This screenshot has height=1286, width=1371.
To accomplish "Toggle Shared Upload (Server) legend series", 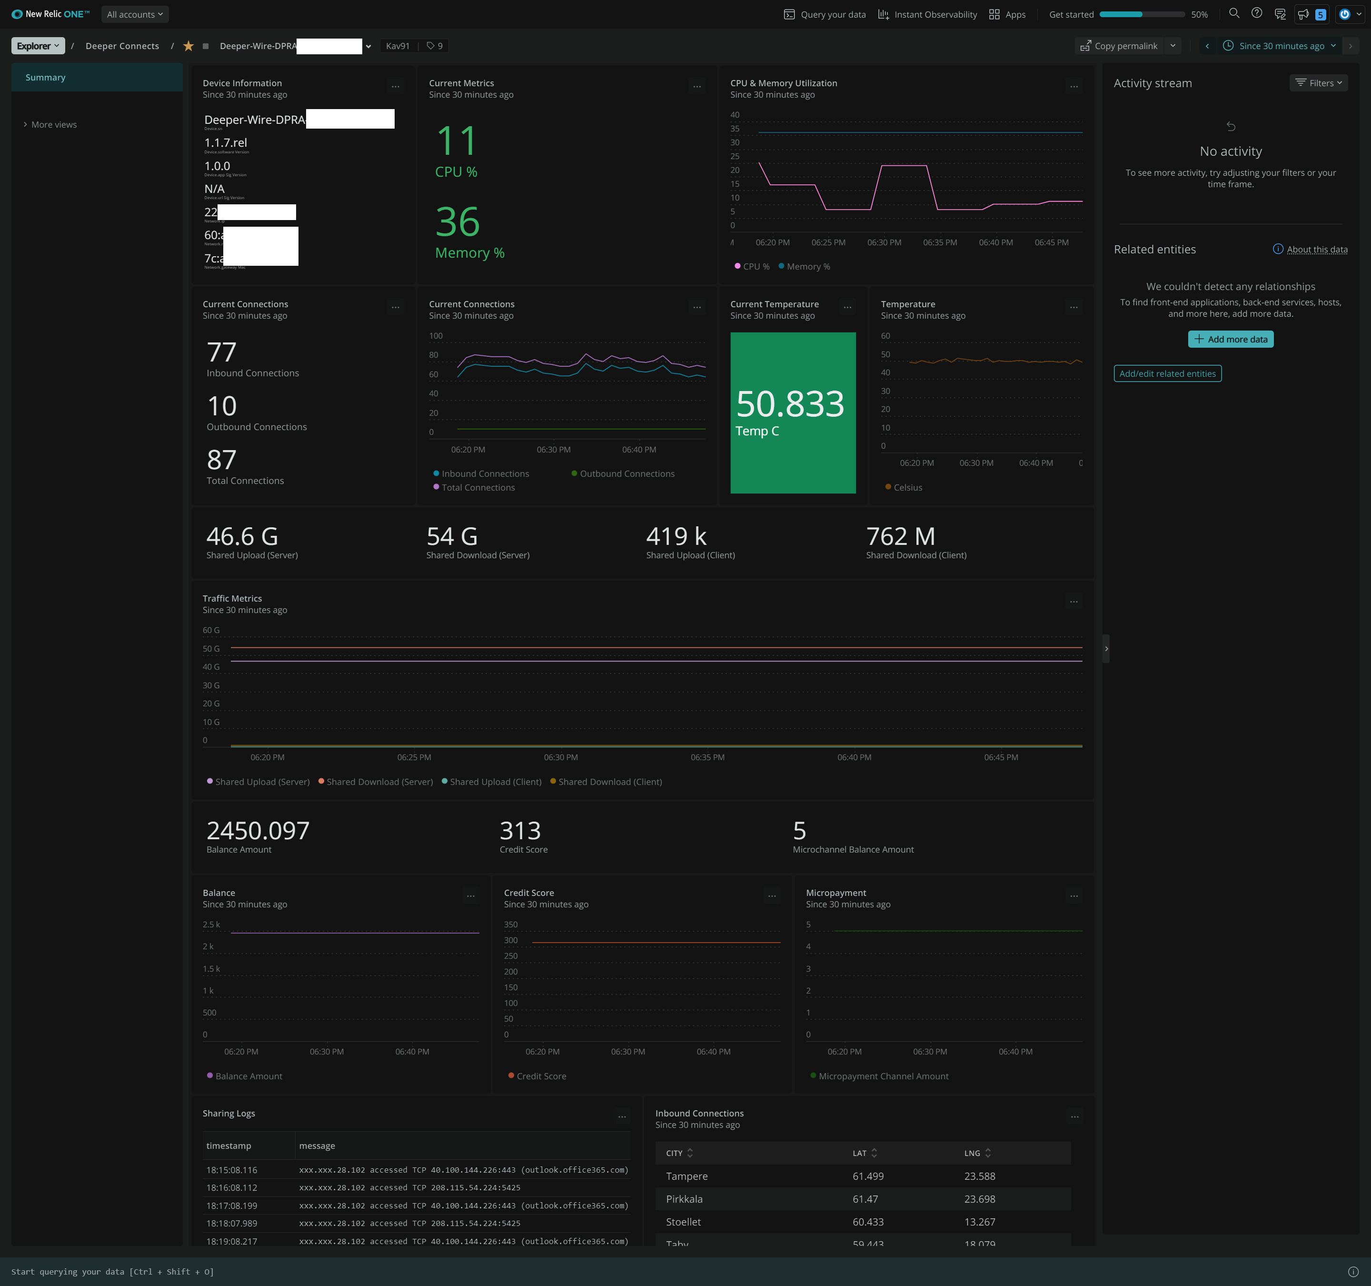I will 258,782.
